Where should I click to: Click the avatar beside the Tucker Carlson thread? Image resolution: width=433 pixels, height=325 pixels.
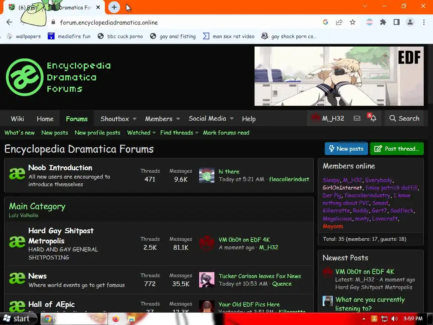tap(206, 280)
